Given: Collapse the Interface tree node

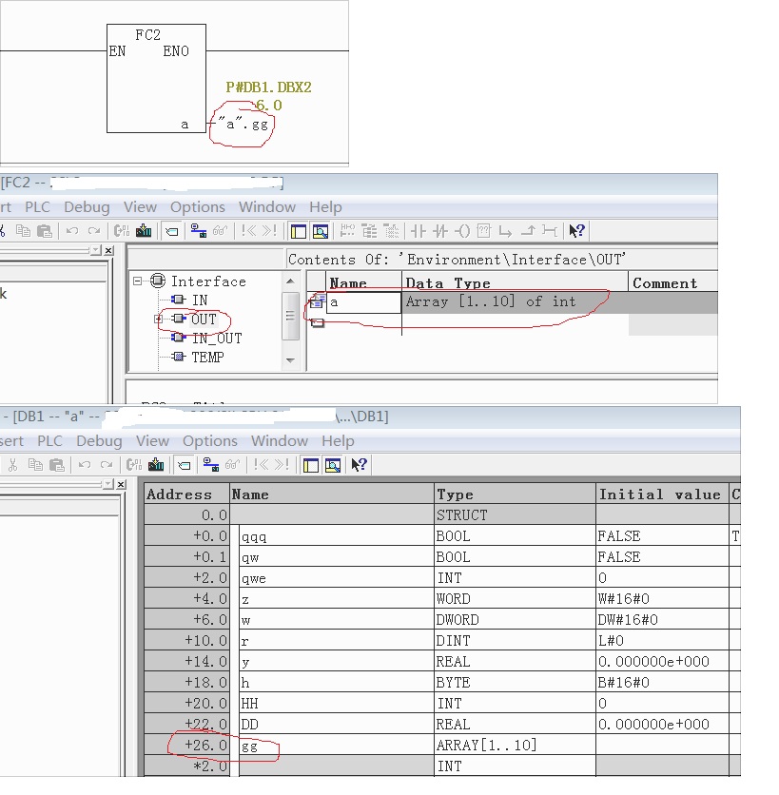Looking at the screenshot, I should pyautogui.click(x=137, y=281).
